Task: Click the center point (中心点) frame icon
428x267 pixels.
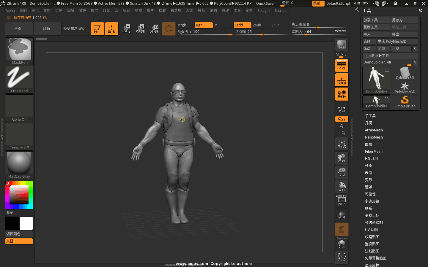Action: (x=342, y=144)
